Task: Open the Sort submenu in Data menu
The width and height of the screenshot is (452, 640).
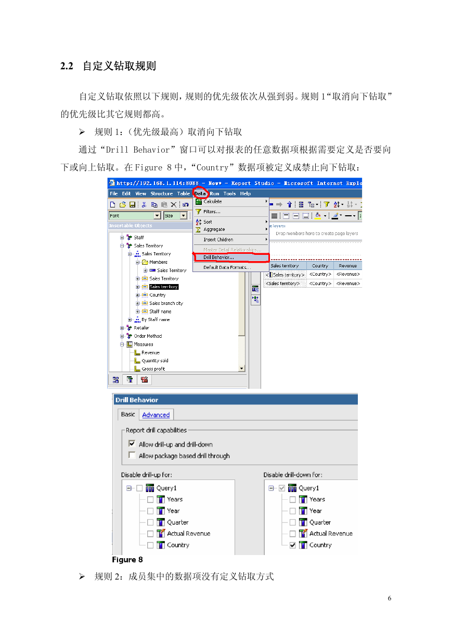Action: click(231, 222)
